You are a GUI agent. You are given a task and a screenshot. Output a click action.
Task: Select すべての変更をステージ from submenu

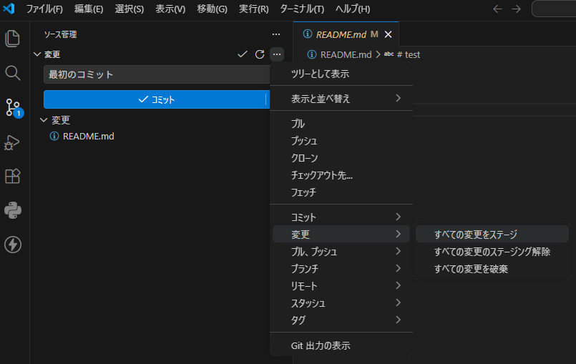[475, 235]
